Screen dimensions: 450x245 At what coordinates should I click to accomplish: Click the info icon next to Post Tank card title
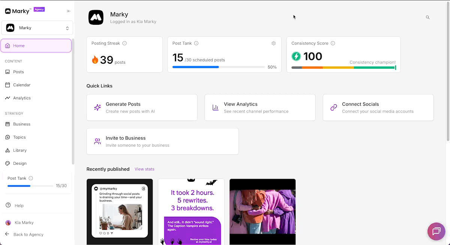(196, 43)
